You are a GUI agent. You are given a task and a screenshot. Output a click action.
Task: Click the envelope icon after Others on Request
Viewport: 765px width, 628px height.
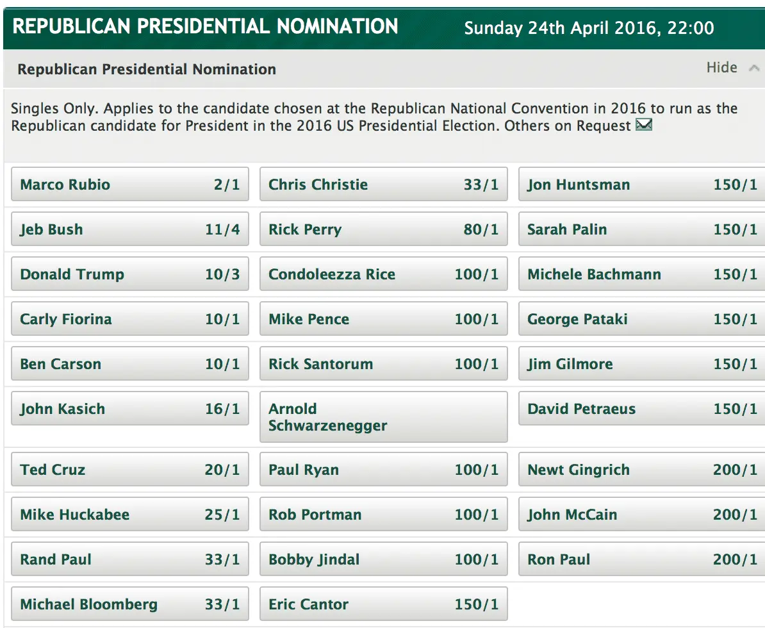(x=643, y=126)
